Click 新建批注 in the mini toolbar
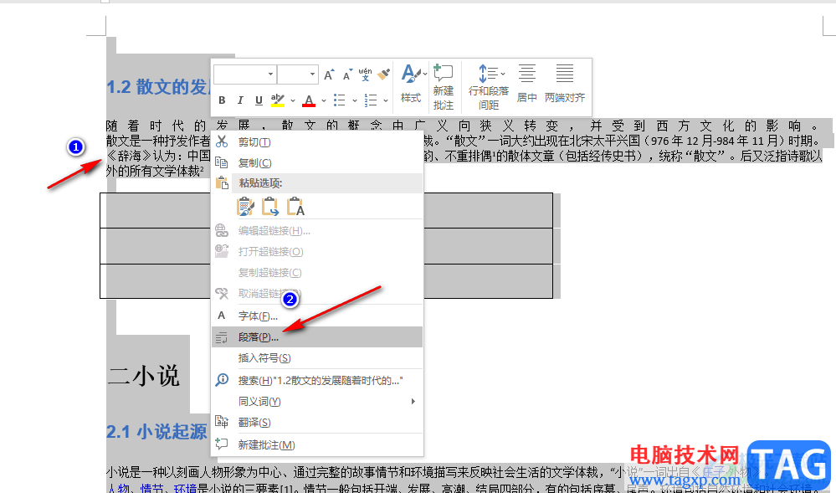836x493 pixels. [443, 87]
